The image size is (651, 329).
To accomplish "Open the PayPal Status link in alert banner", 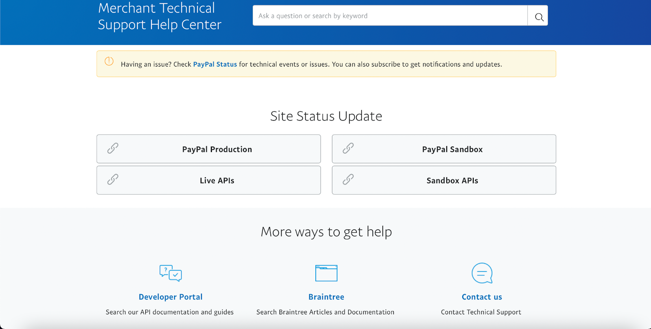I will pos(215,64).
